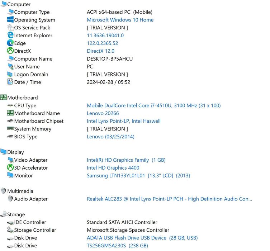Click the OS Service Pack icon
The image size is (270, 251).
[x=10, y=27]
